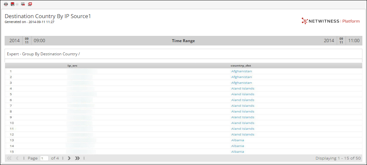Click the Expert - Group By Destination Country heading
The height and width of the screenshot is (165, 367).
click(43, 54)
